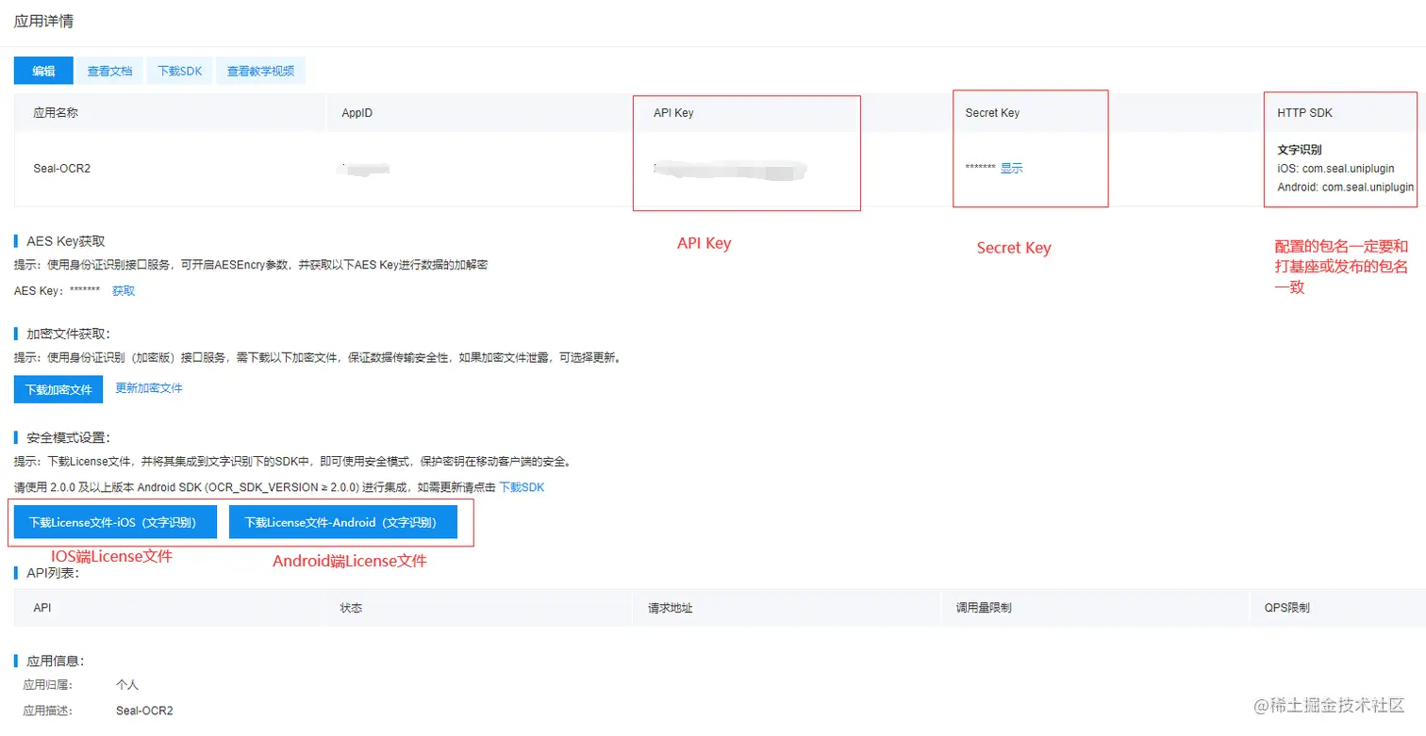This screenshot has height=736, width=1426.
Task: Click the inline 下载SDK link under 安全模式设置
Action: [524, 486]
